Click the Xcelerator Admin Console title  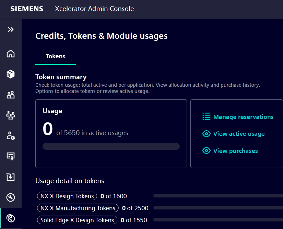tap(94, 9)
